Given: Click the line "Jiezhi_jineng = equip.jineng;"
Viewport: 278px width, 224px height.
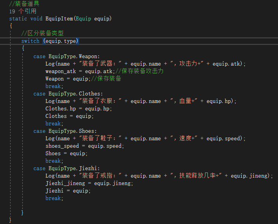Looking at the screenshot, I should [89, 183].
